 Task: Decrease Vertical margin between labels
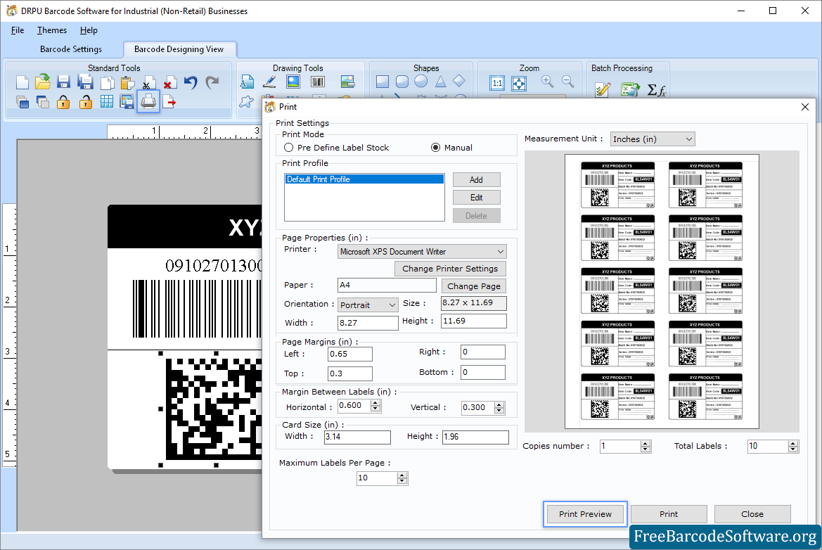click(499, 411)
